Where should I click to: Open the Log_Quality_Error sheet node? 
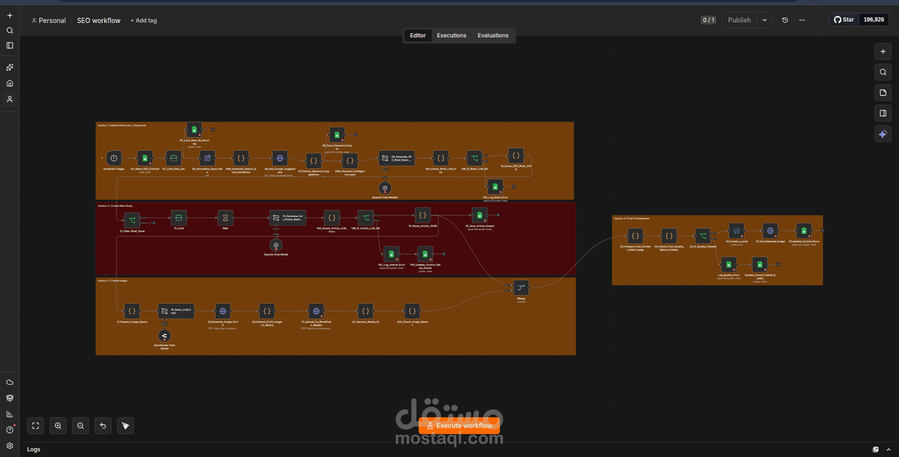tap(729, 265)
